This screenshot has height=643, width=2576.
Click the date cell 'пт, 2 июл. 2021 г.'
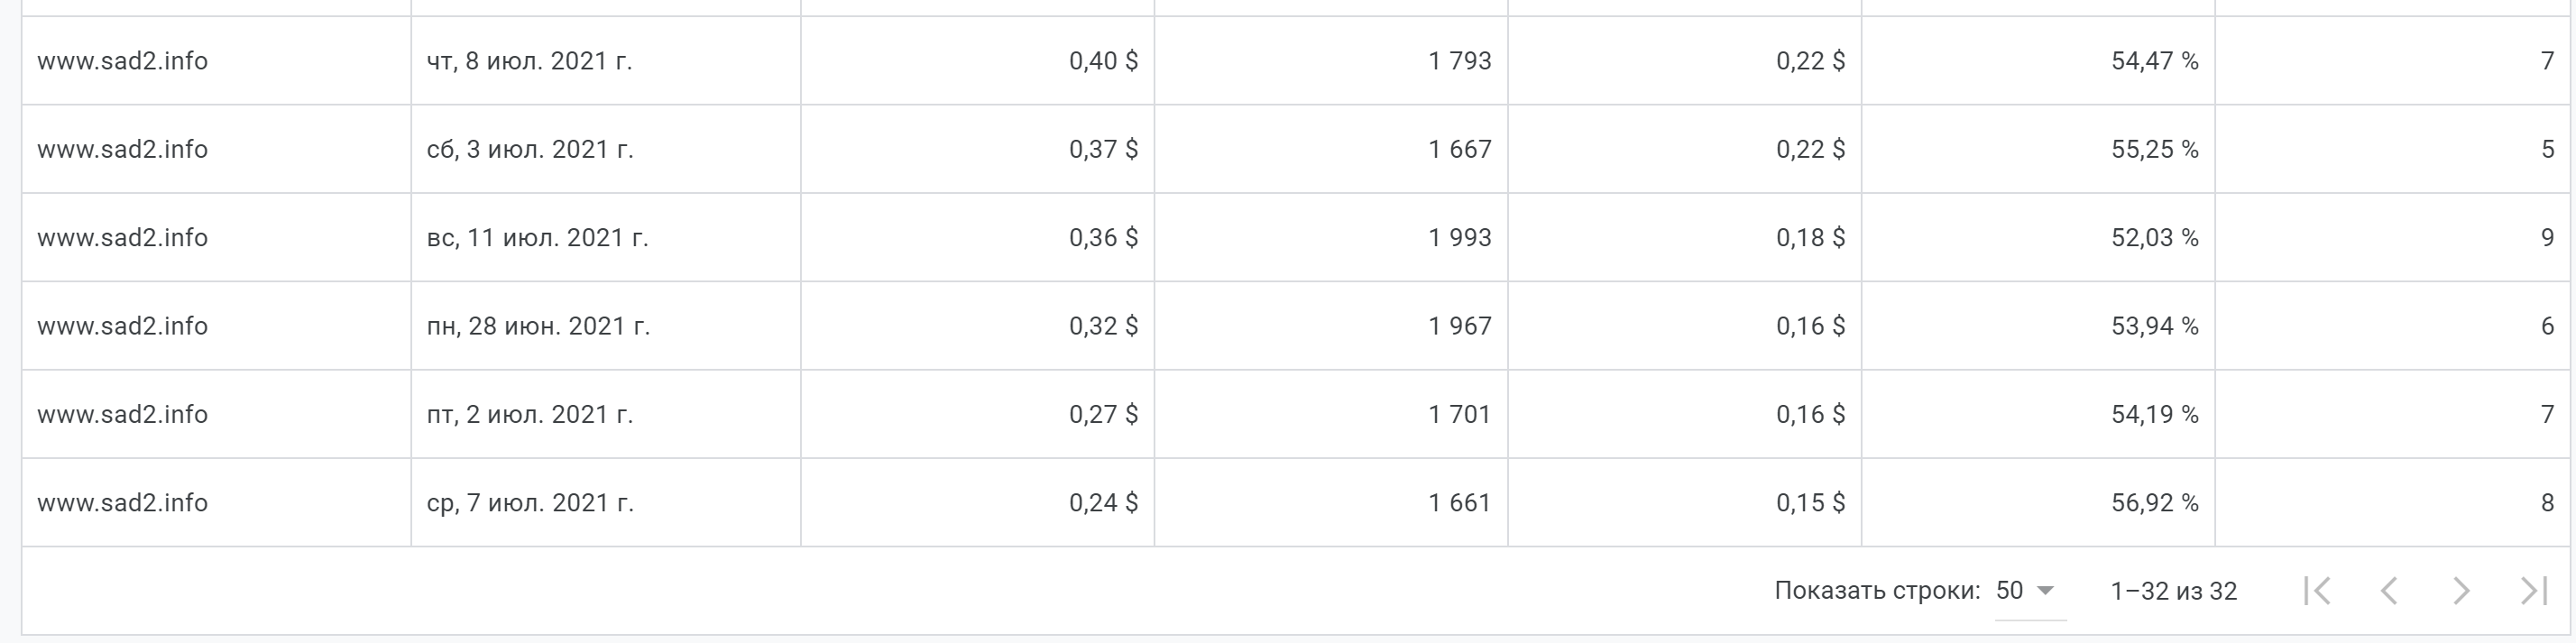click(x=530, y=414)
